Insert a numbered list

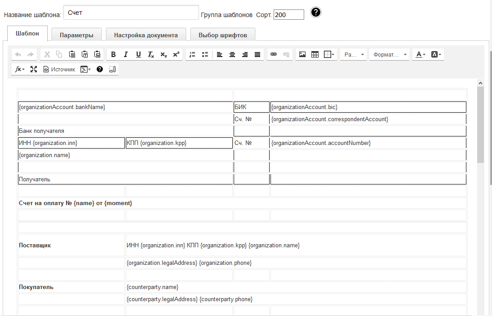[192, 54]
